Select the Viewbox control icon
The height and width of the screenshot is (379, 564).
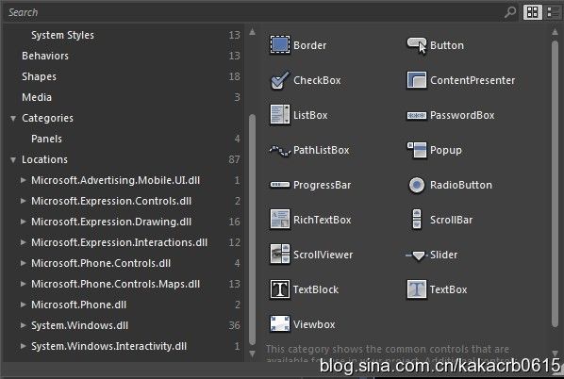click(280, 323)
